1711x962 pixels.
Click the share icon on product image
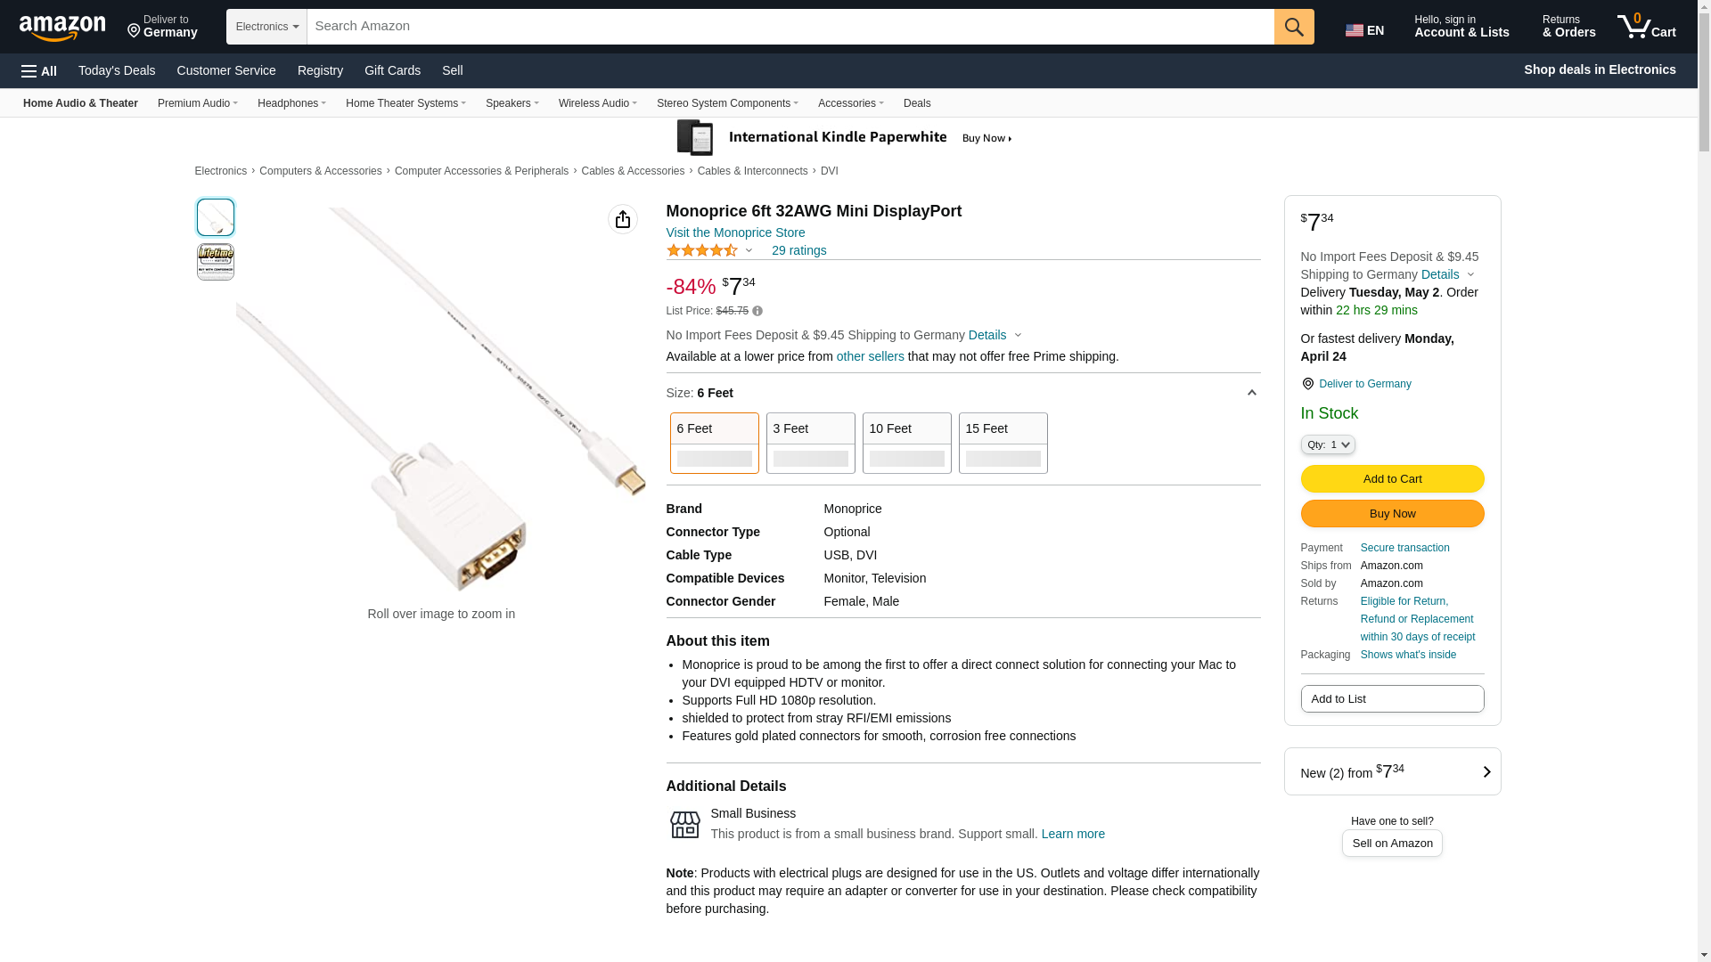click(x=622, y=219)
